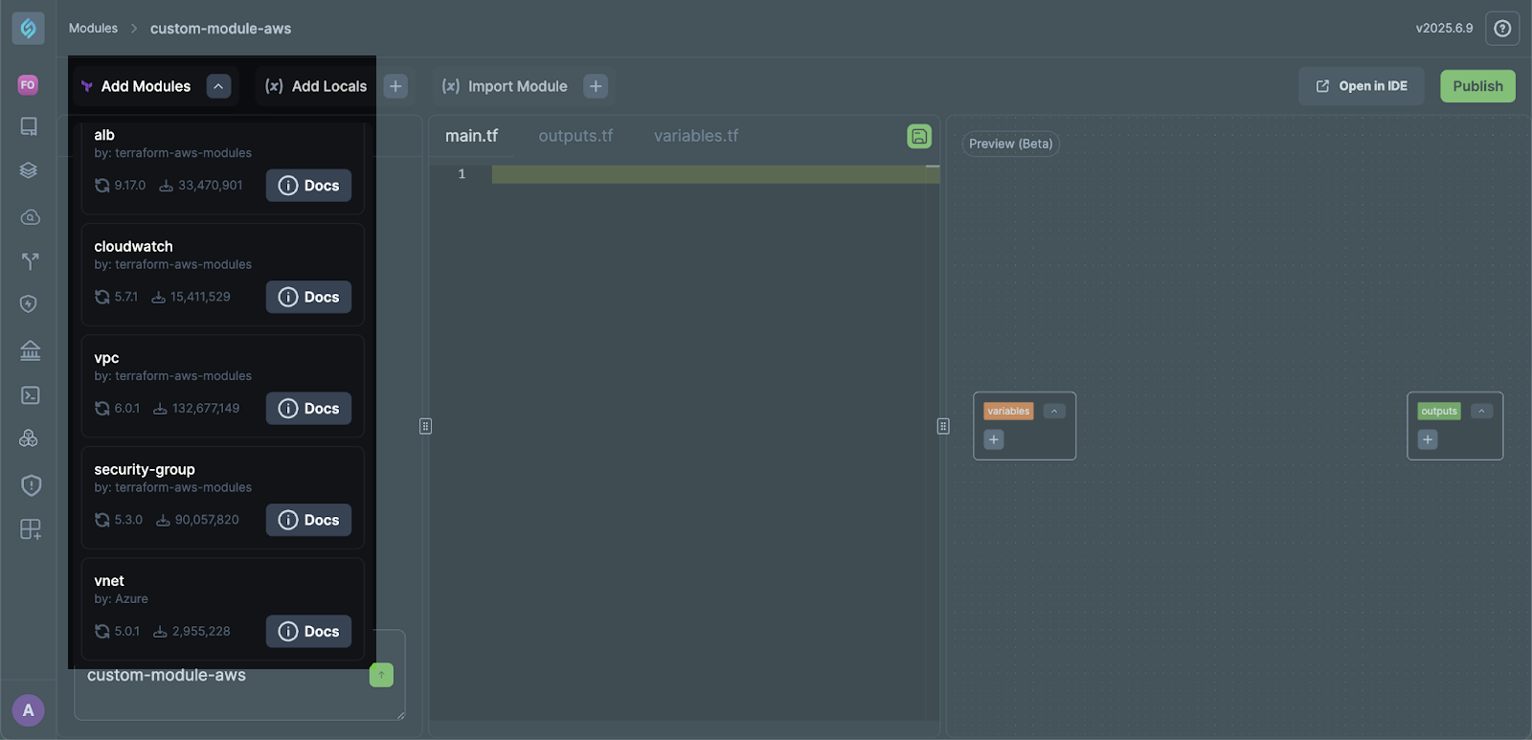The width and height of the screenshot is (1532, 740).
Task: Collapse the variables node chevron
Action: click(x=1054, y=411)
